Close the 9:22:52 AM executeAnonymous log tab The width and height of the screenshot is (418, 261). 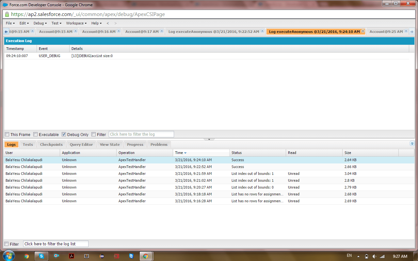262,31
